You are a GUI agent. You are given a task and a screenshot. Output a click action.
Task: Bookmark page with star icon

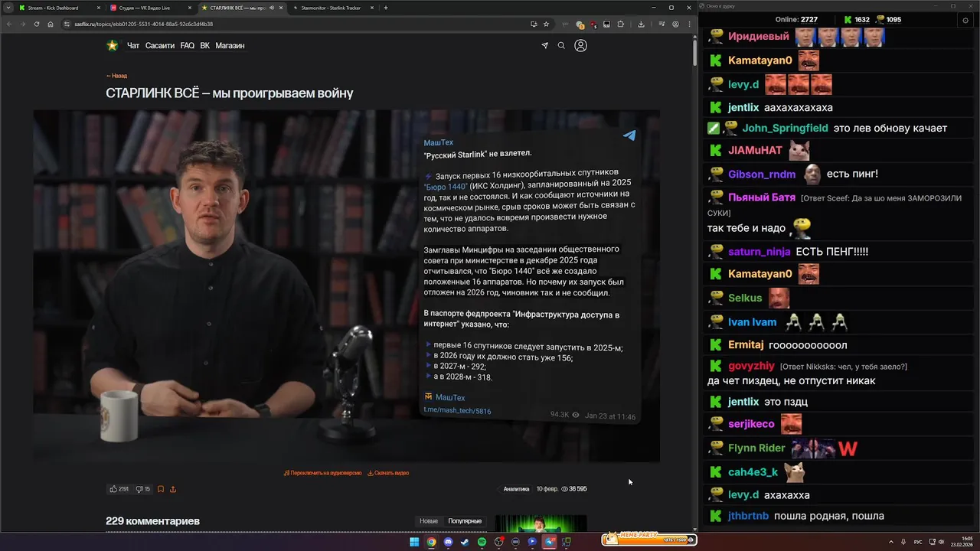tap(546, 24)
